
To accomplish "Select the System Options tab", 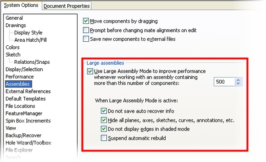I will pyautogui.click(x=21, y=5).
